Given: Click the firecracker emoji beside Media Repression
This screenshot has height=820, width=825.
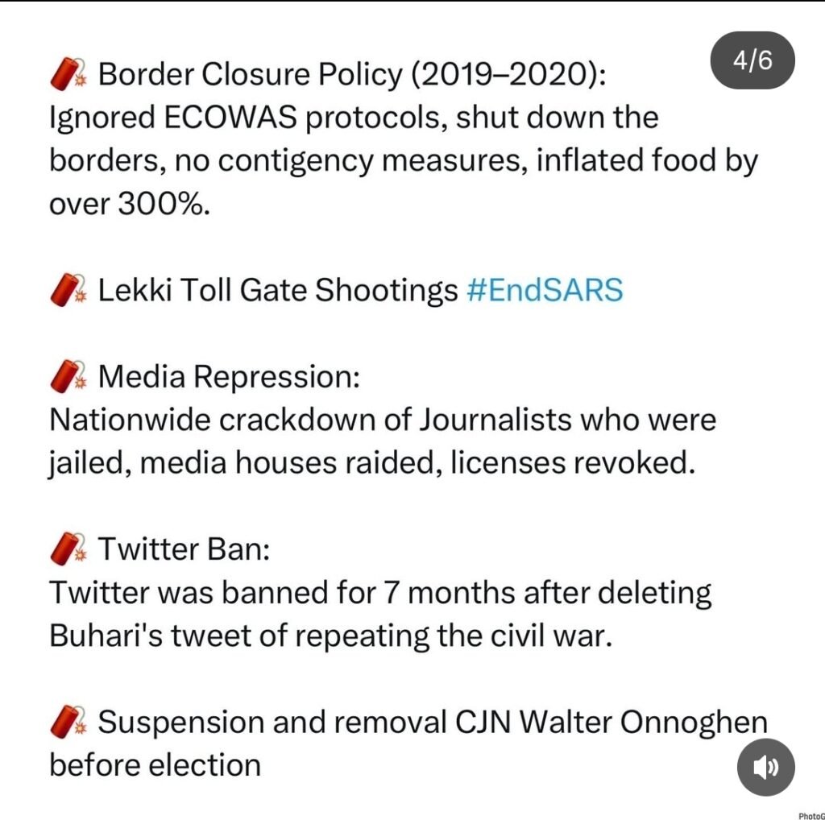Looking at the screenshot, I should pyautogui.click(x=68, y=377).
